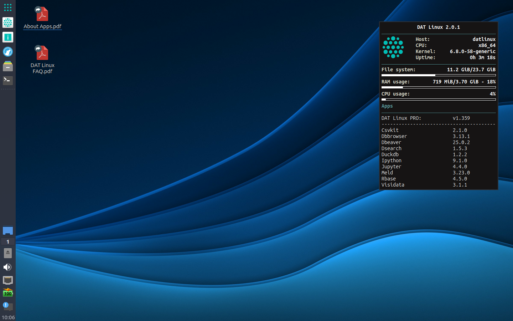513x321 pixels.
Task: Open the system info tool from the dock
Action: point(7,37)
